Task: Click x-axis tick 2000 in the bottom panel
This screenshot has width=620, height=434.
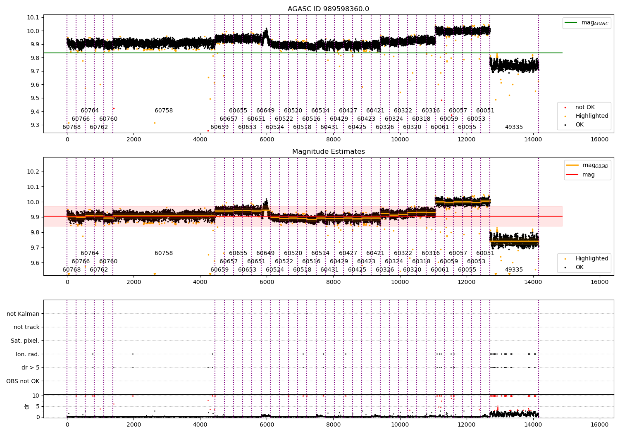Action: click(x=134, y=425)
